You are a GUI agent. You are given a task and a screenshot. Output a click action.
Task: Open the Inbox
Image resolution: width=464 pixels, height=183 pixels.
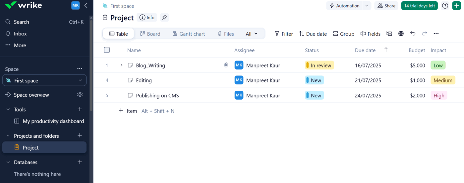[20, 34]
